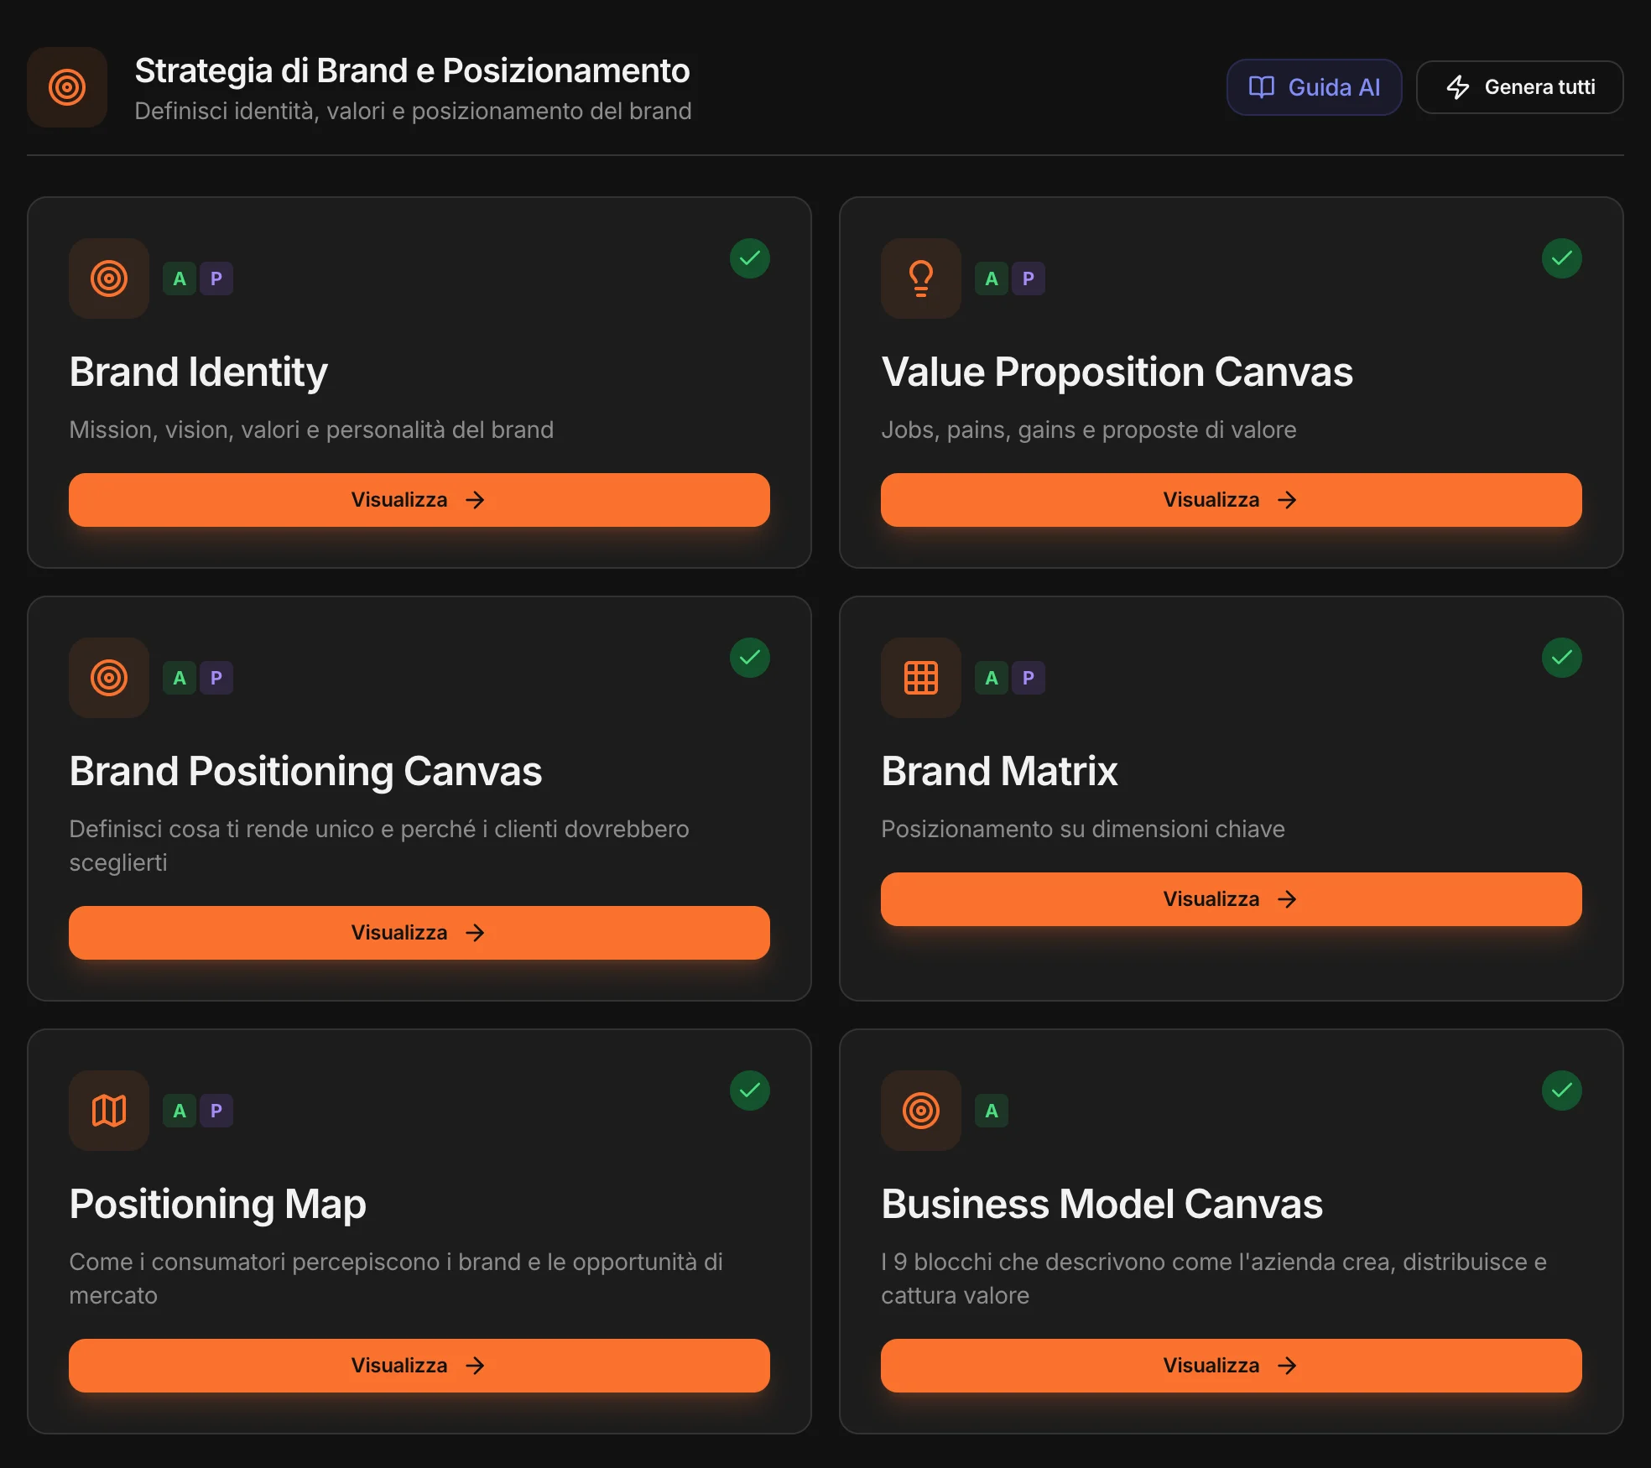Click the A badge on Brand Matrix card
The image size is (1651, 1468).
(992, 678)
